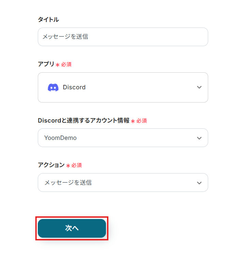Click the Discord logo icon
The image size is (247, 255).
click(x=53, y=87)
